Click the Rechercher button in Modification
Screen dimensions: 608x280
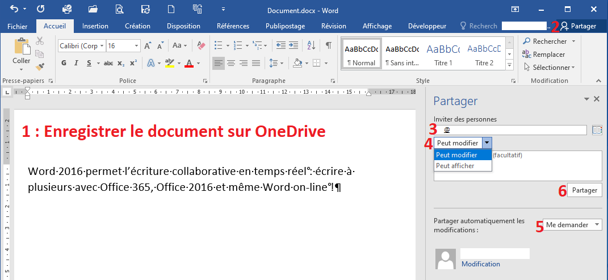[x=545, y=41]
